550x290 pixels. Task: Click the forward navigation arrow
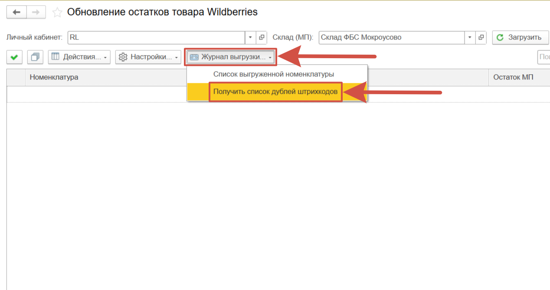click(36, 12)
